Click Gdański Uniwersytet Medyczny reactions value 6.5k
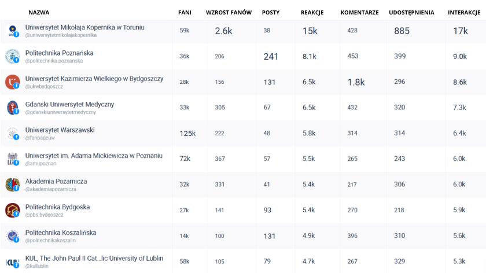The width and height of the screenshot is (486, 273). pos(309,108)
